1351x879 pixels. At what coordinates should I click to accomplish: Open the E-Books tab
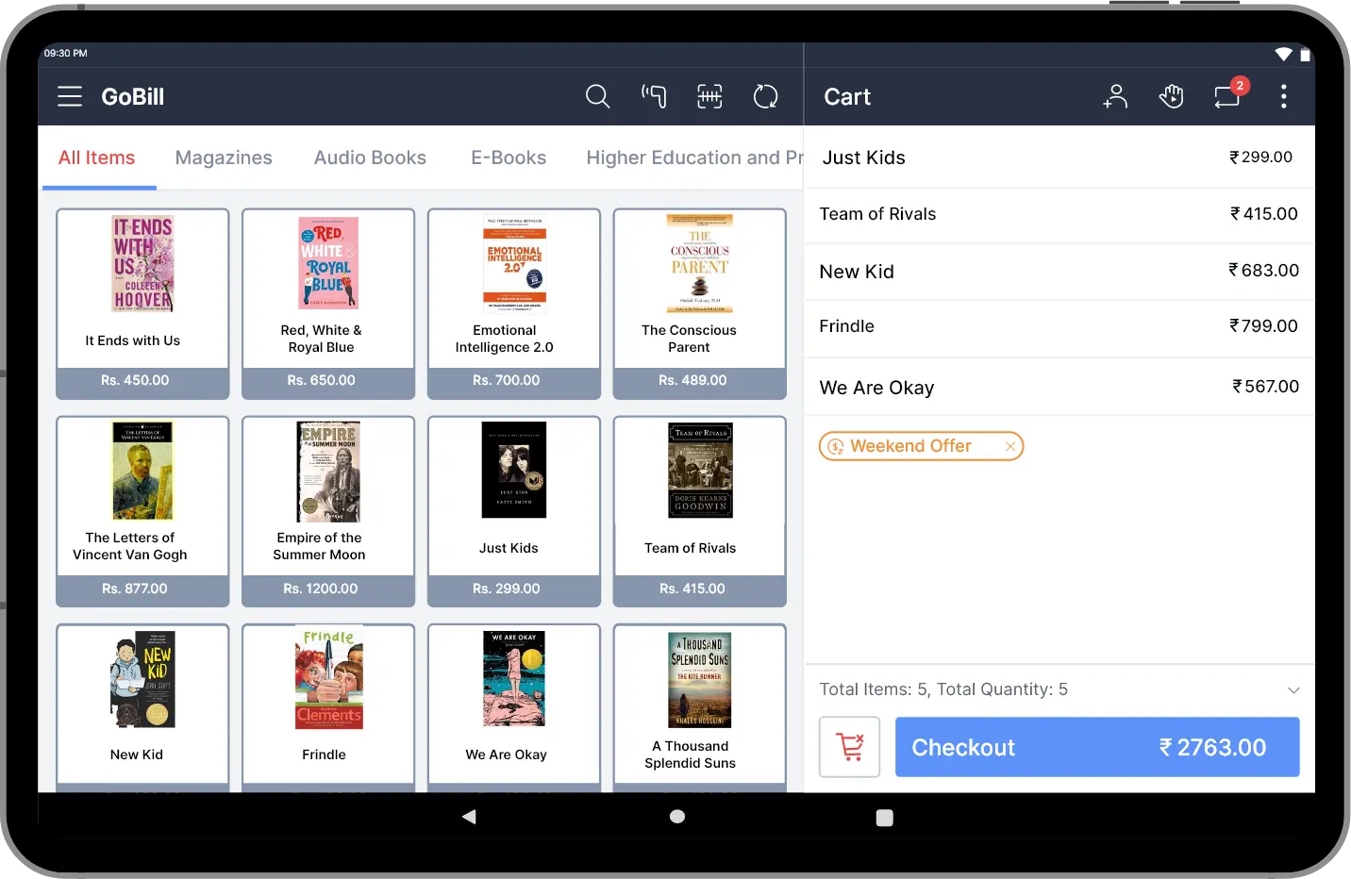(x=509, y=158)
